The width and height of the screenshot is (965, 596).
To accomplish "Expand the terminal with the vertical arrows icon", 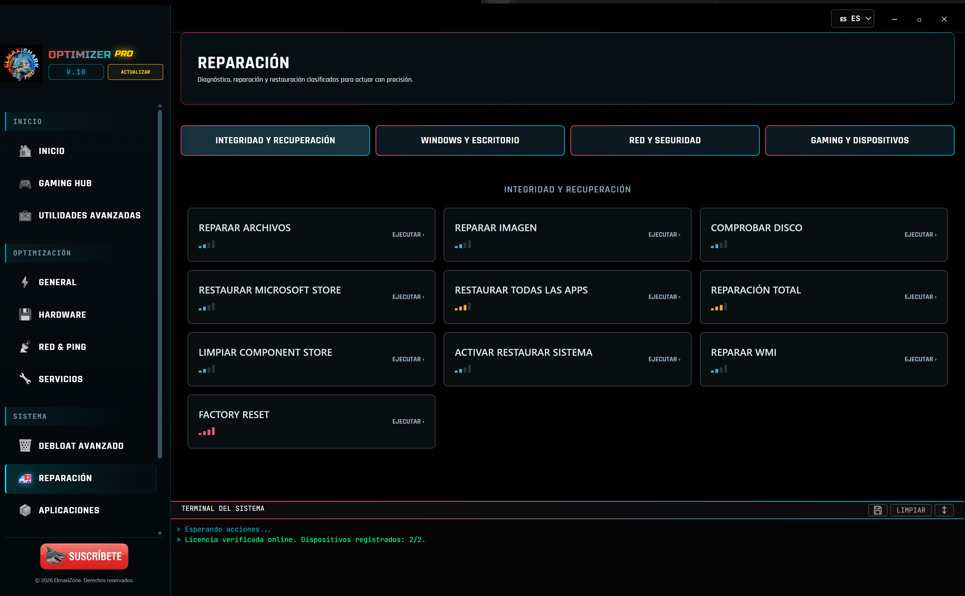I will tap(944, 510).
